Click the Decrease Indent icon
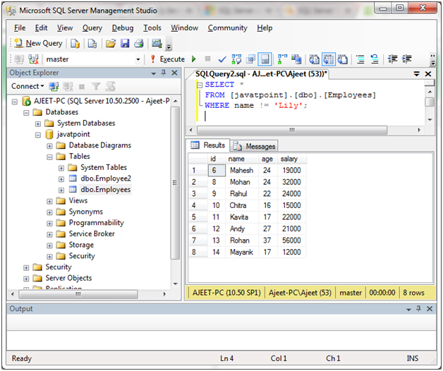 pos(392,59)
